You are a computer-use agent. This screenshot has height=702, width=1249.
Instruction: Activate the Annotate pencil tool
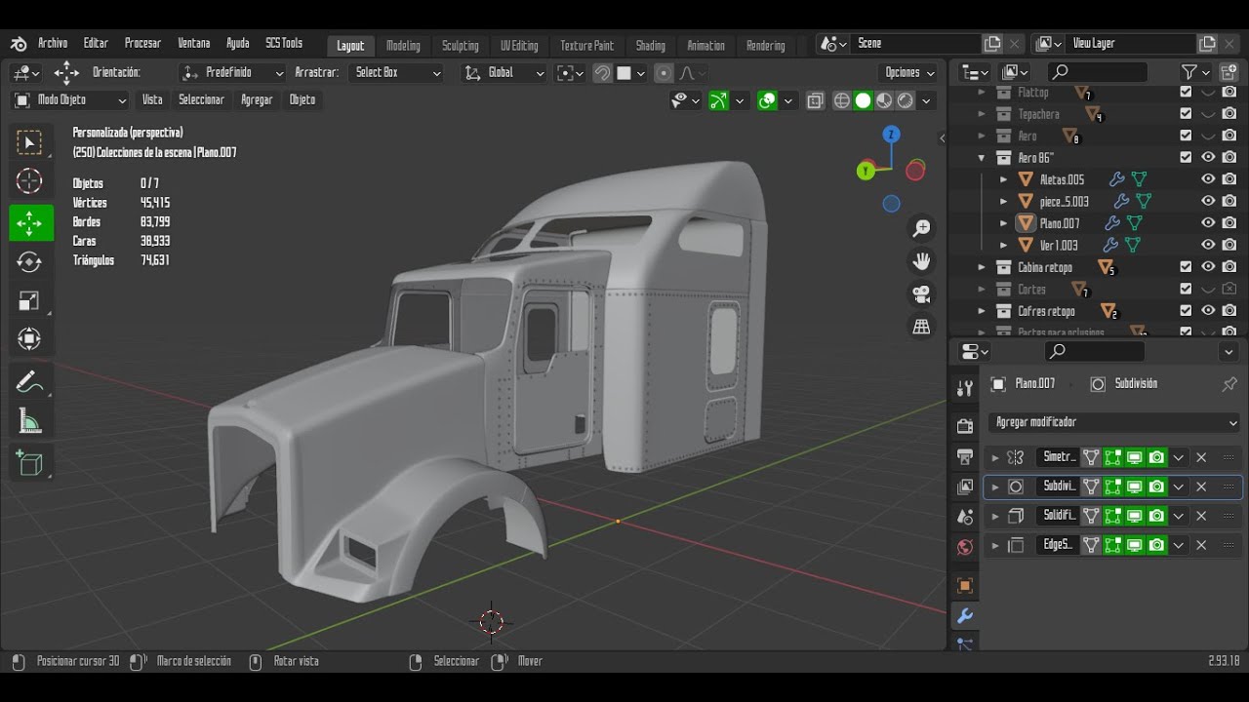pyautogui.click(x=29, y=382)
